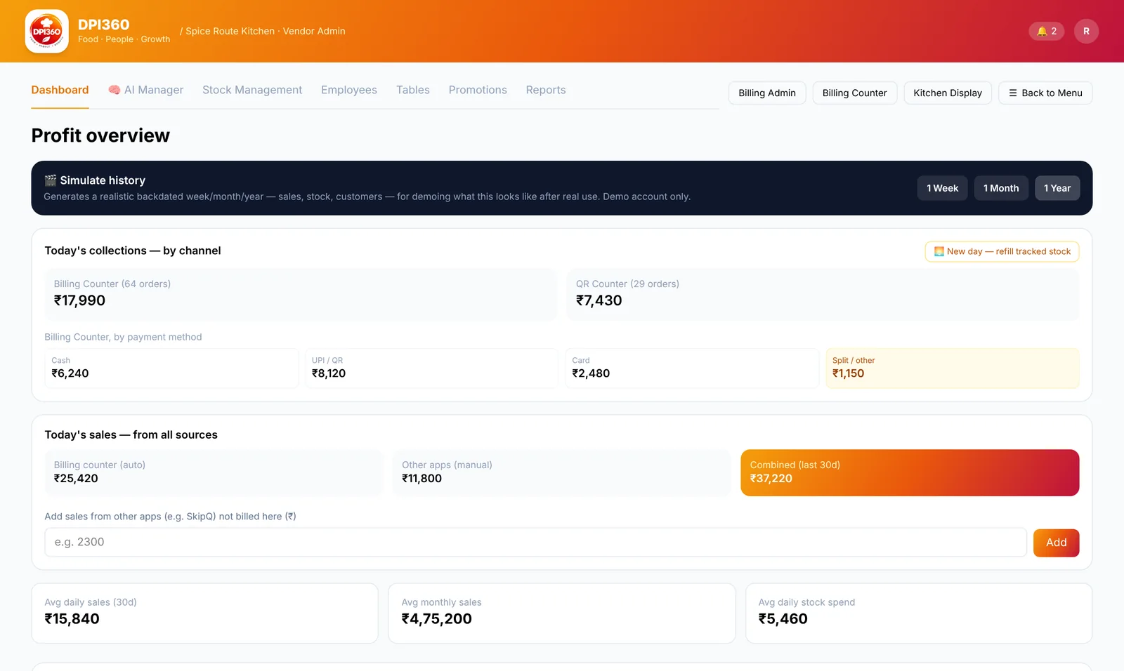Click the clapperboard icon next to Simulate history
Viewport: 1124px width, 671px height.
(x=51, y=180)
